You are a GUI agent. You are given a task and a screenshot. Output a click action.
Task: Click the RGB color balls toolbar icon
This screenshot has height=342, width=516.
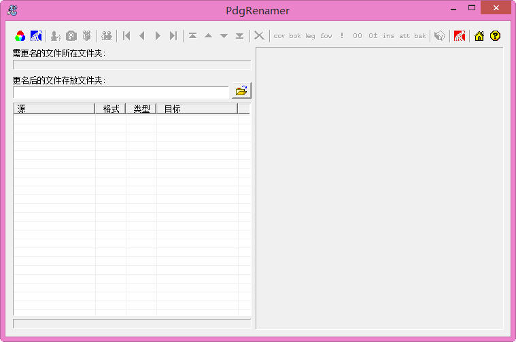(x=20, y=36)
